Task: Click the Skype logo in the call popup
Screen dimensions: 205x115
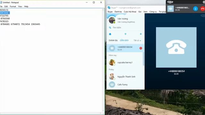Action: [170, 2]
